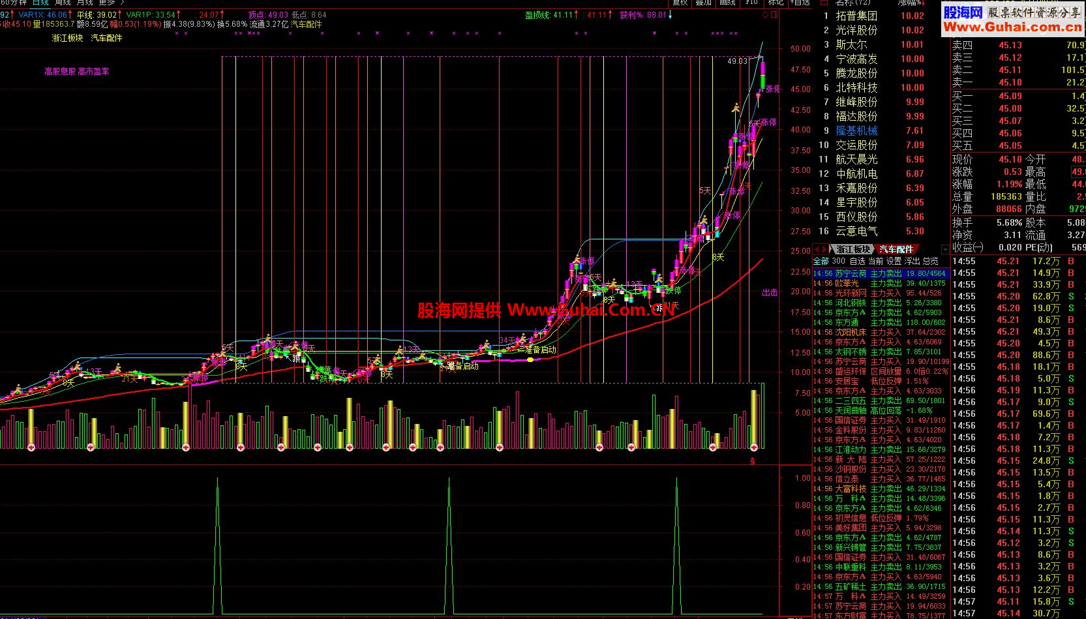Image resolution: width=1086 pixels, height=619 pixels.
Task: Click the 换手 5.68% value
Action: [1009, 222]
